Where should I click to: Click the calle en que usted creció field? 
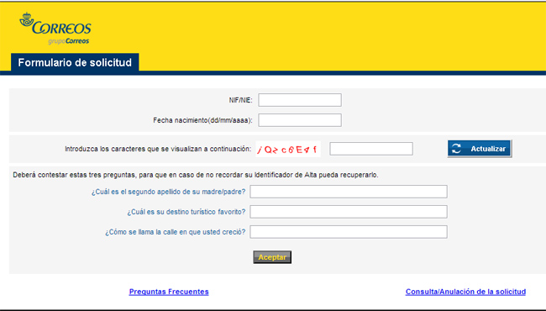349,232
